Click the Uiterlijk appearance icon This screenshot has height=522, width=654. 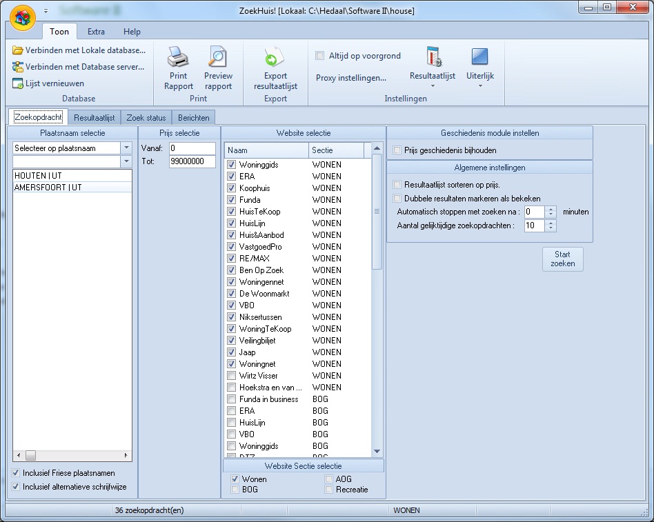point(479,57)
